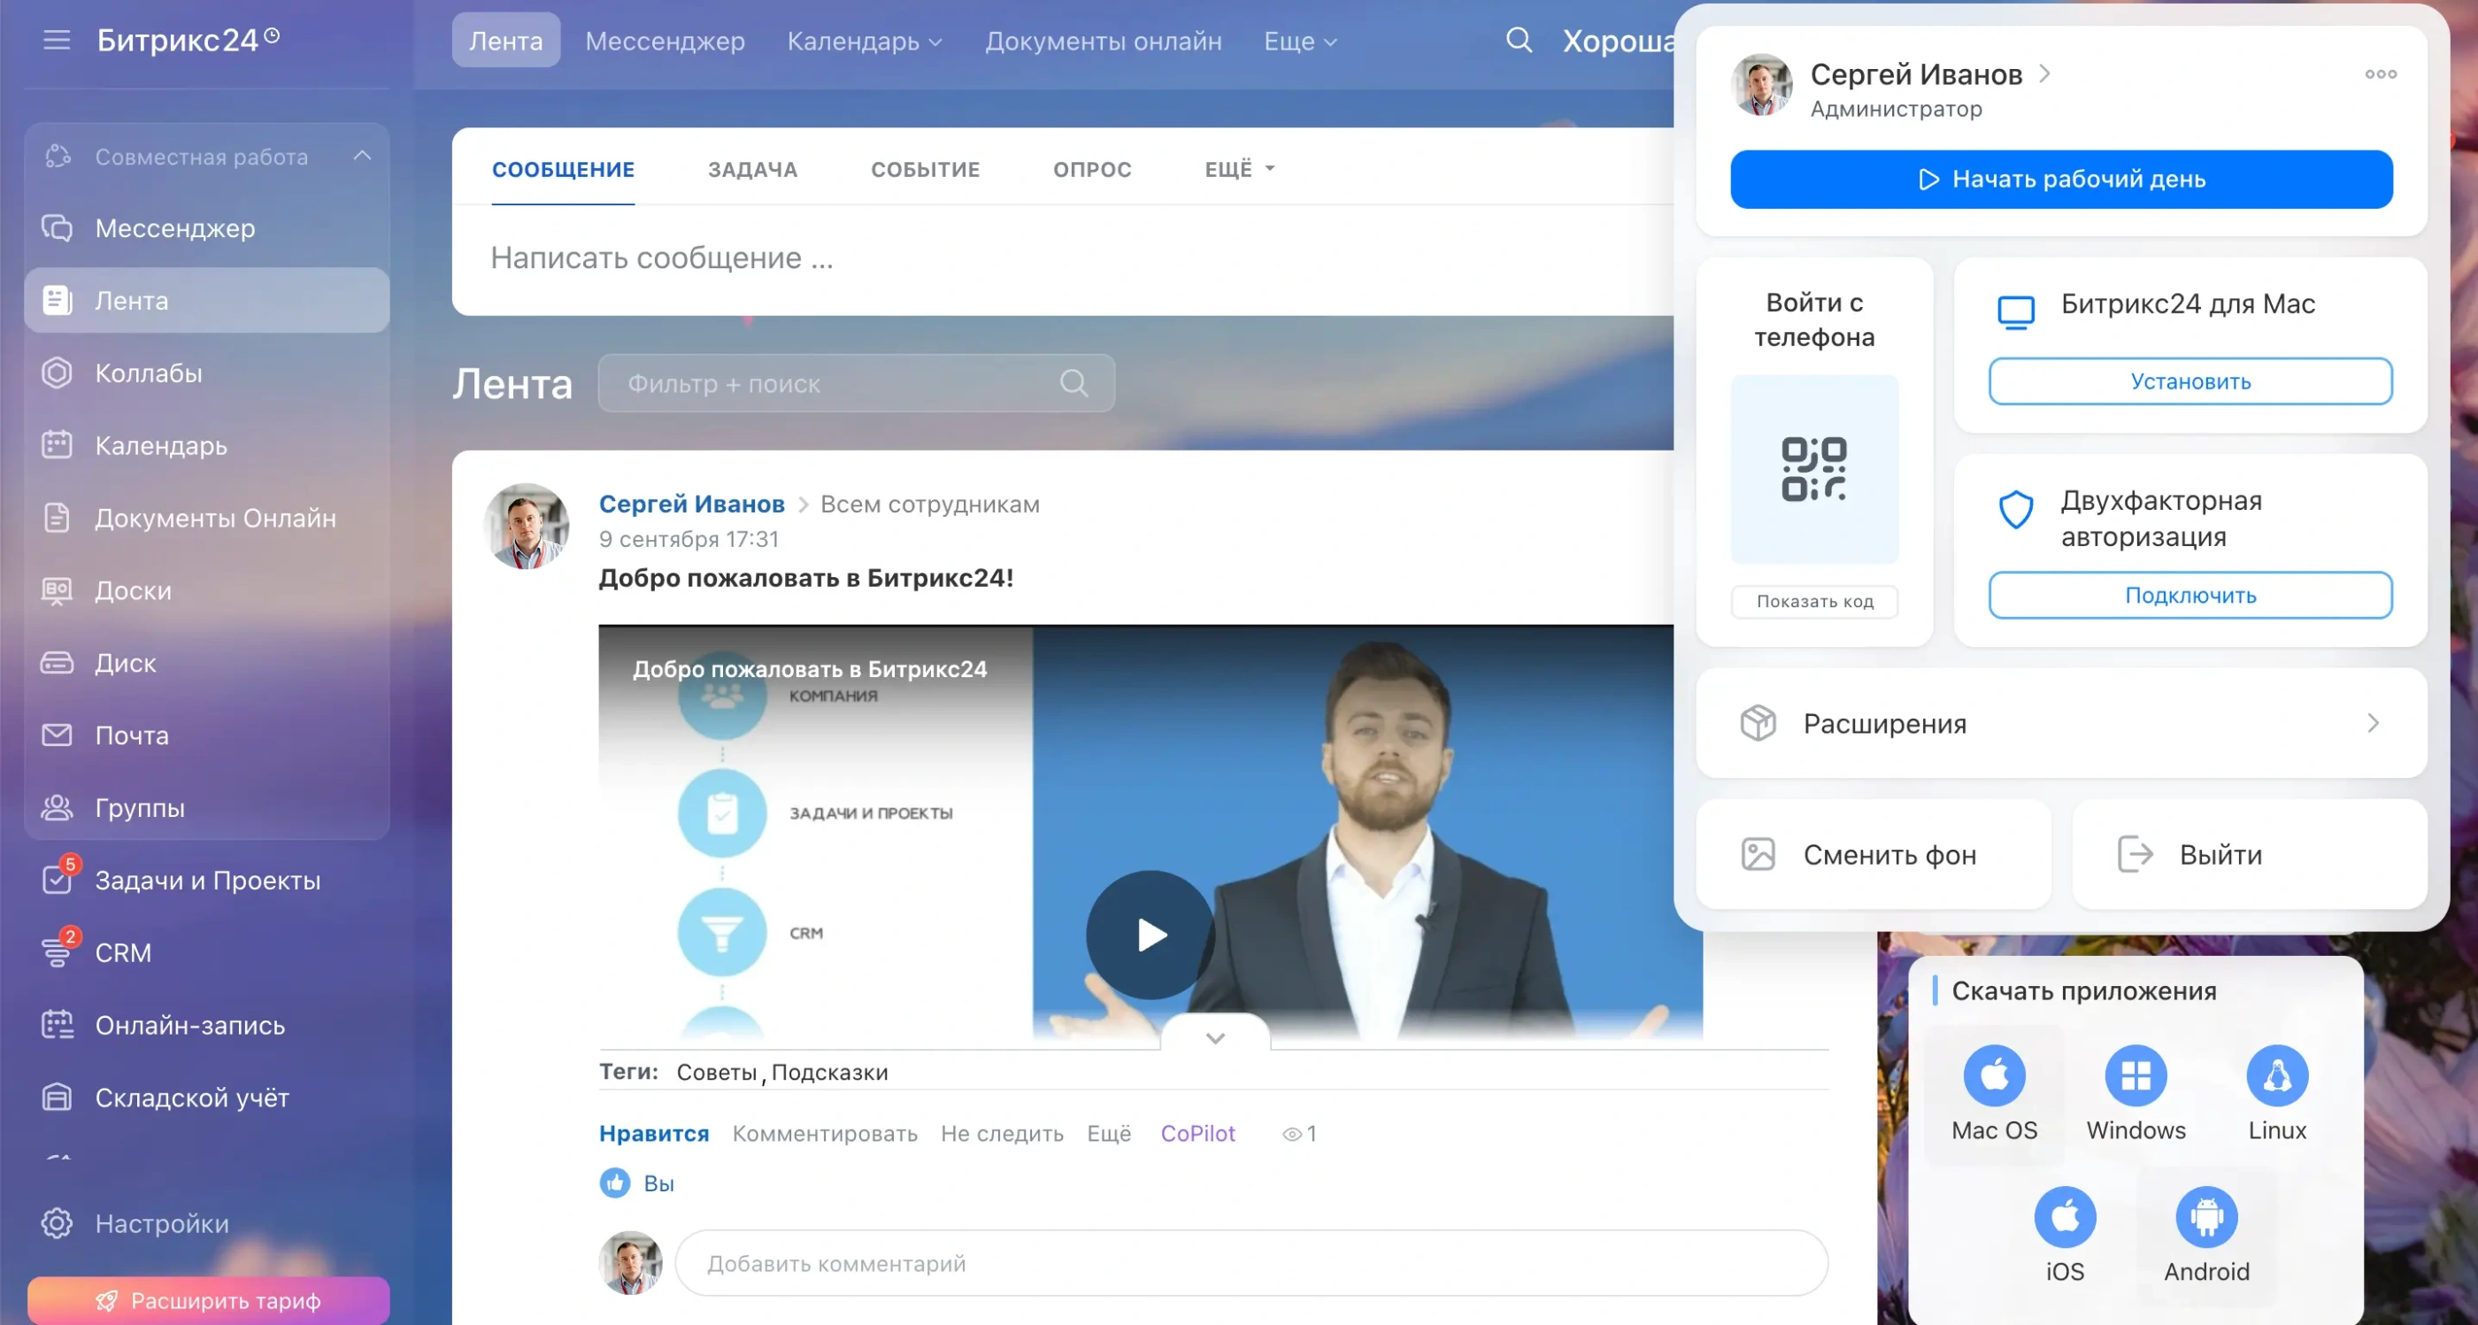This screenshot has width=2478, height=1325.
Task: Expand the ЕЩЁ dropdown in post form
Action: (1239, 169)
